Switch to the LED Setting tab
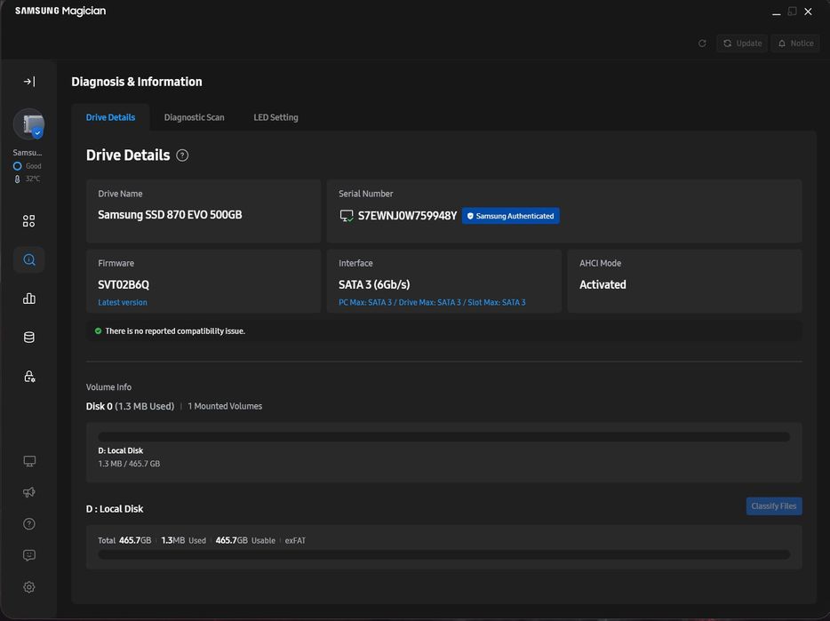This screenshot has height=621, width=830. [275, 117]
